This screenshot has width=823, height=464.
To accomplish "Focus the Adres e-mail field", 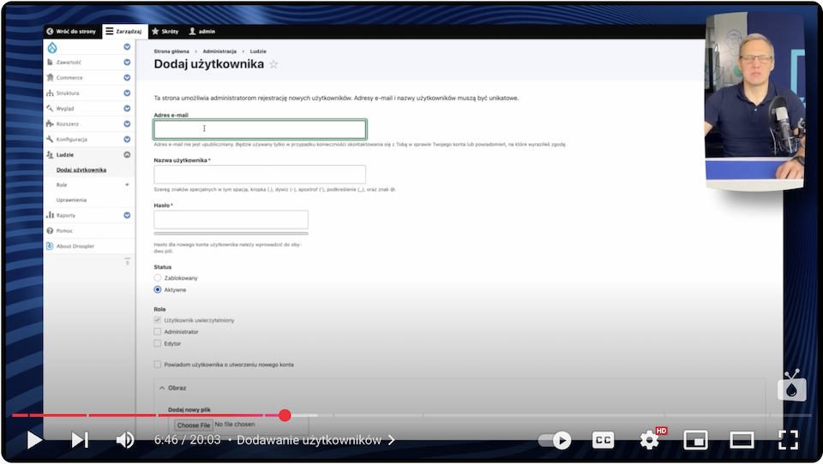I will pyautogui.click(x=260, y=129).
